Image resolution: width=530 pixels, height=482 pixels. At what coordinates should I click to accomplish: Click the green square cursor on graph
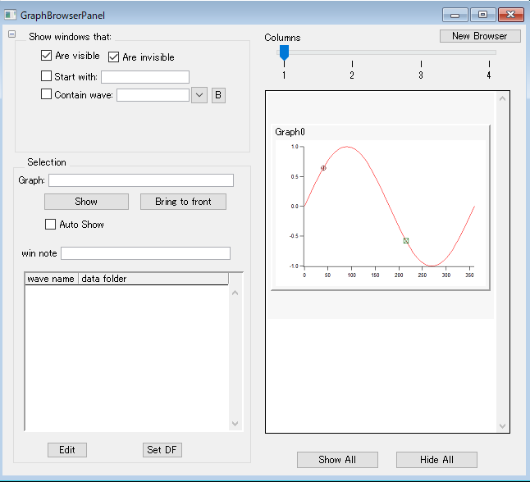click(x=406, y=241)
